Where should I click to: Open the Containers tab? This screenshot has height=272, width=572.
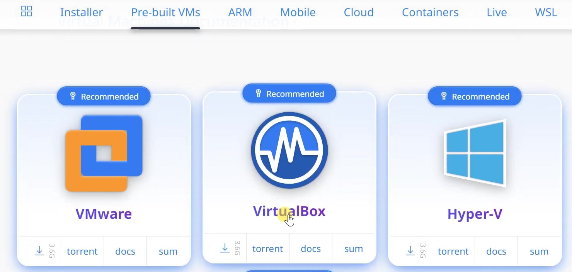pos(430,12)
